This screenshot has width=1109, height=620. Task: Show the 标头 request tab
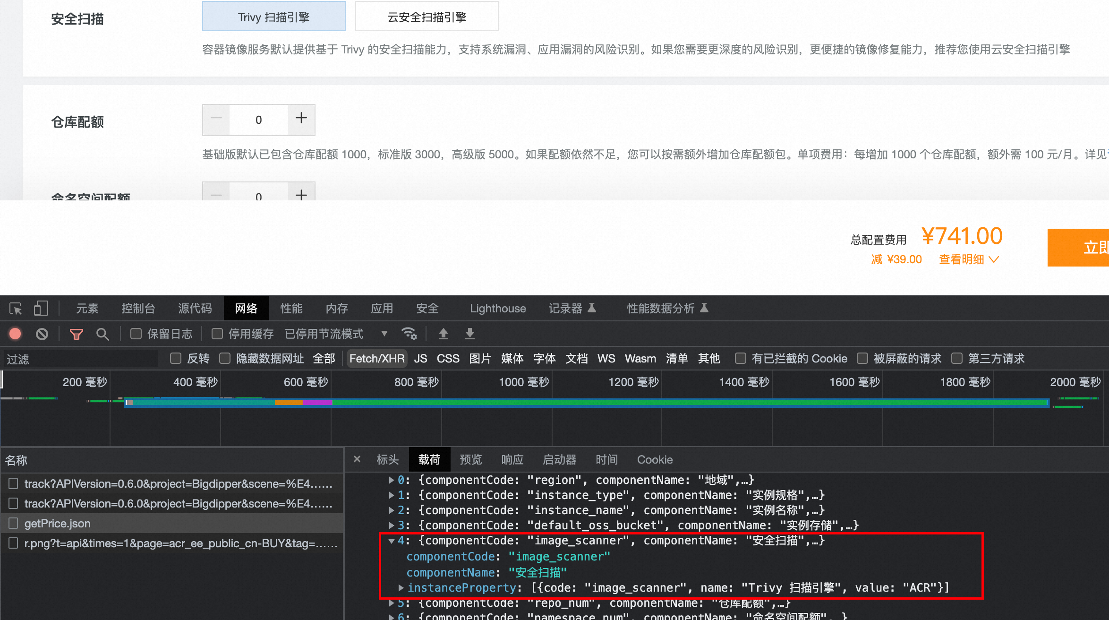tap(388, 459)
